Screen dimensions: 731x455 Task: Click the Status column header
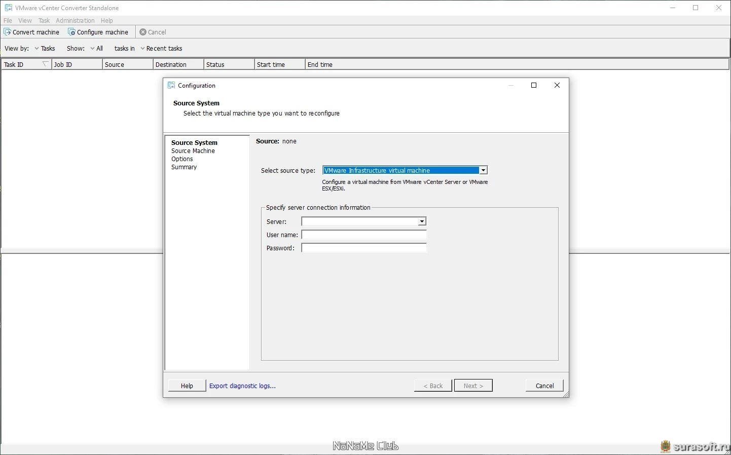[x=229, y=64]
